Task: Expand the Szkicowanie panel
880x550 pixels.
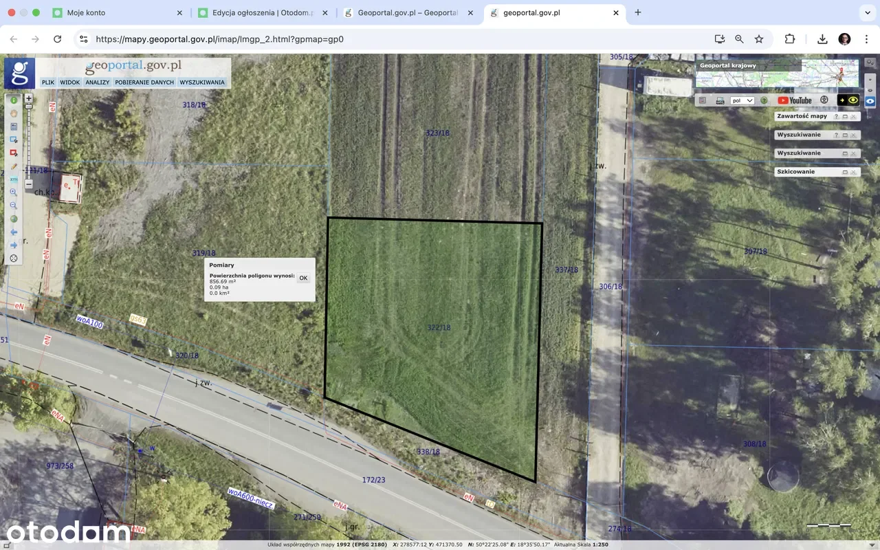Action: click(845, 172)
